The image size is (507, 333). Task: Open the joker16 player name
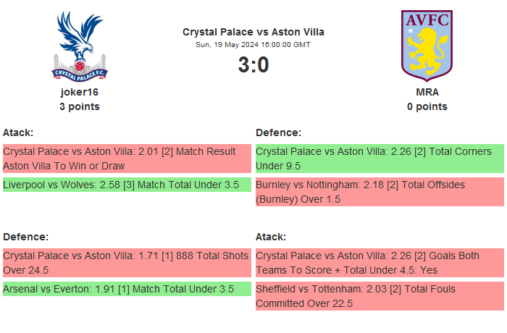pos(80,92)
